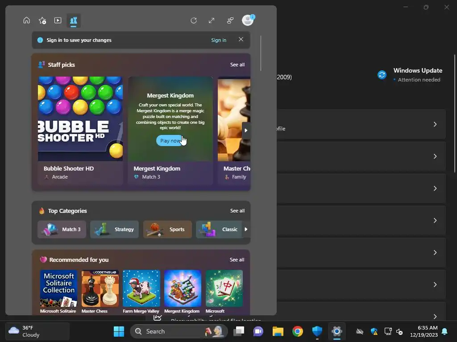The height and width of the screenshot is (342, 457).
Task: Click the Top Categories flame icon
Action: tap(42, 211)
